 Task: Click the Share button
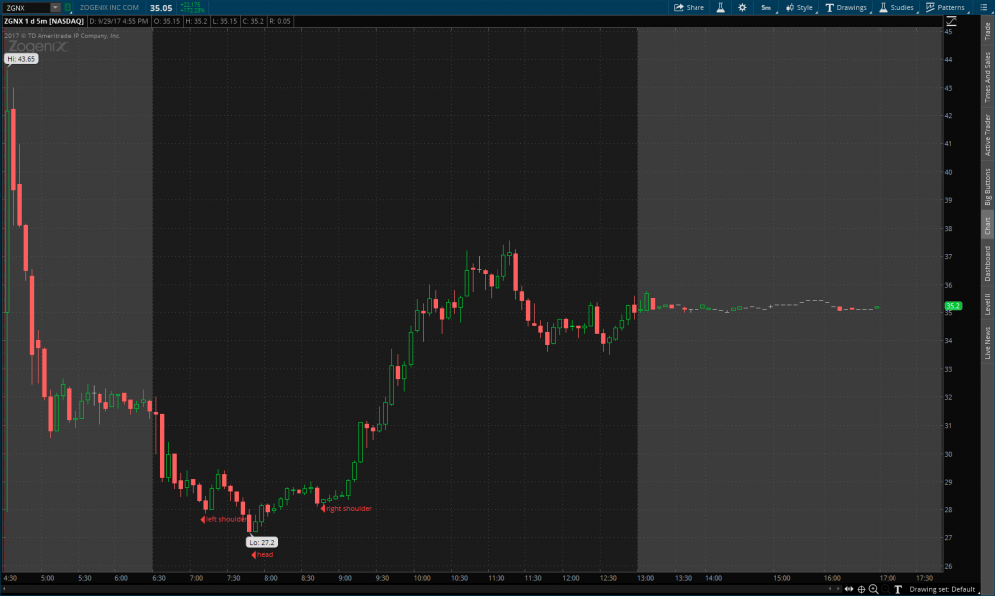(x=689, y=7)
